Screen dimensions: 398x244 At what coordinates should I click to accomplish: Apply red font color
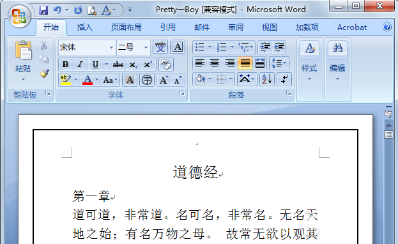click(x=88, y=80)
